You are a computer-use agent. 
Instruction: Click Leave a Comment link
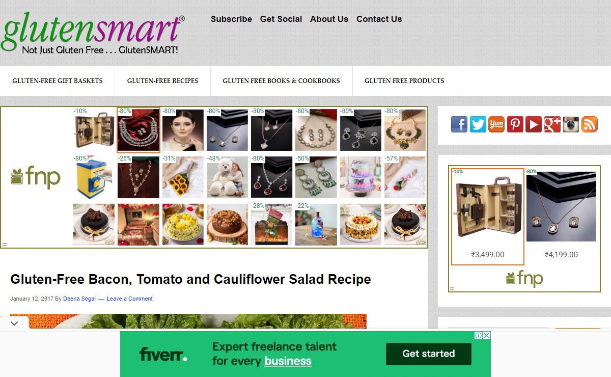click(x=130, y=299)
